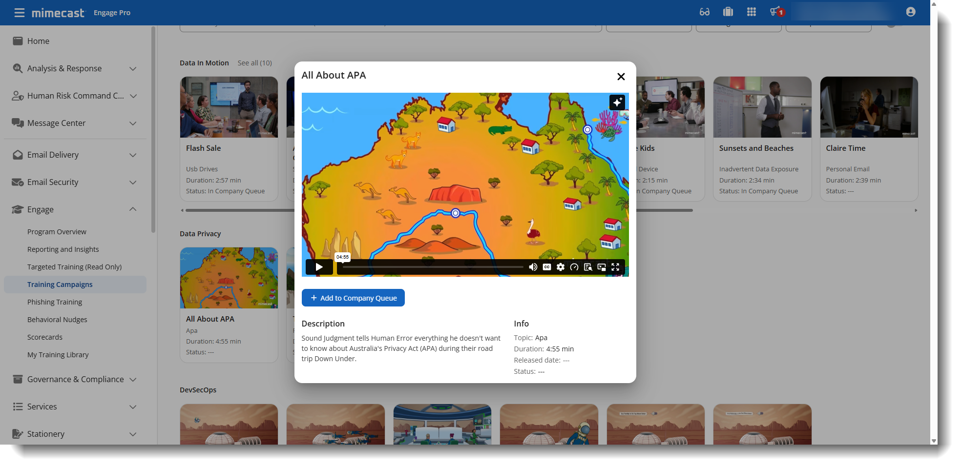Click the Analysis & Response sidebar icon
The height and width of the screenshot is (469, 962).
point(18,68)
